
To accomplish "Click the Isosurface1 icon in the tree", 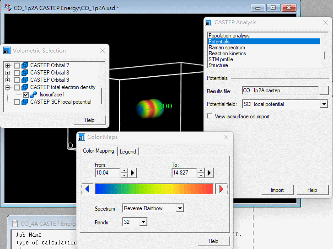I will coord(34,95).
